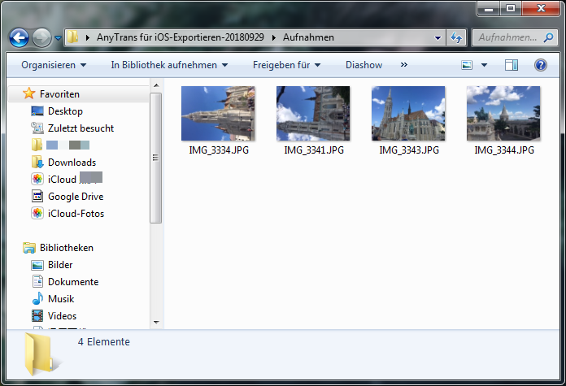Image resolution: width=566 pixels, height=386 pixels.
Task: Select the IMG_3343.JPG thumbnail
Action: [x=408, y=114]
